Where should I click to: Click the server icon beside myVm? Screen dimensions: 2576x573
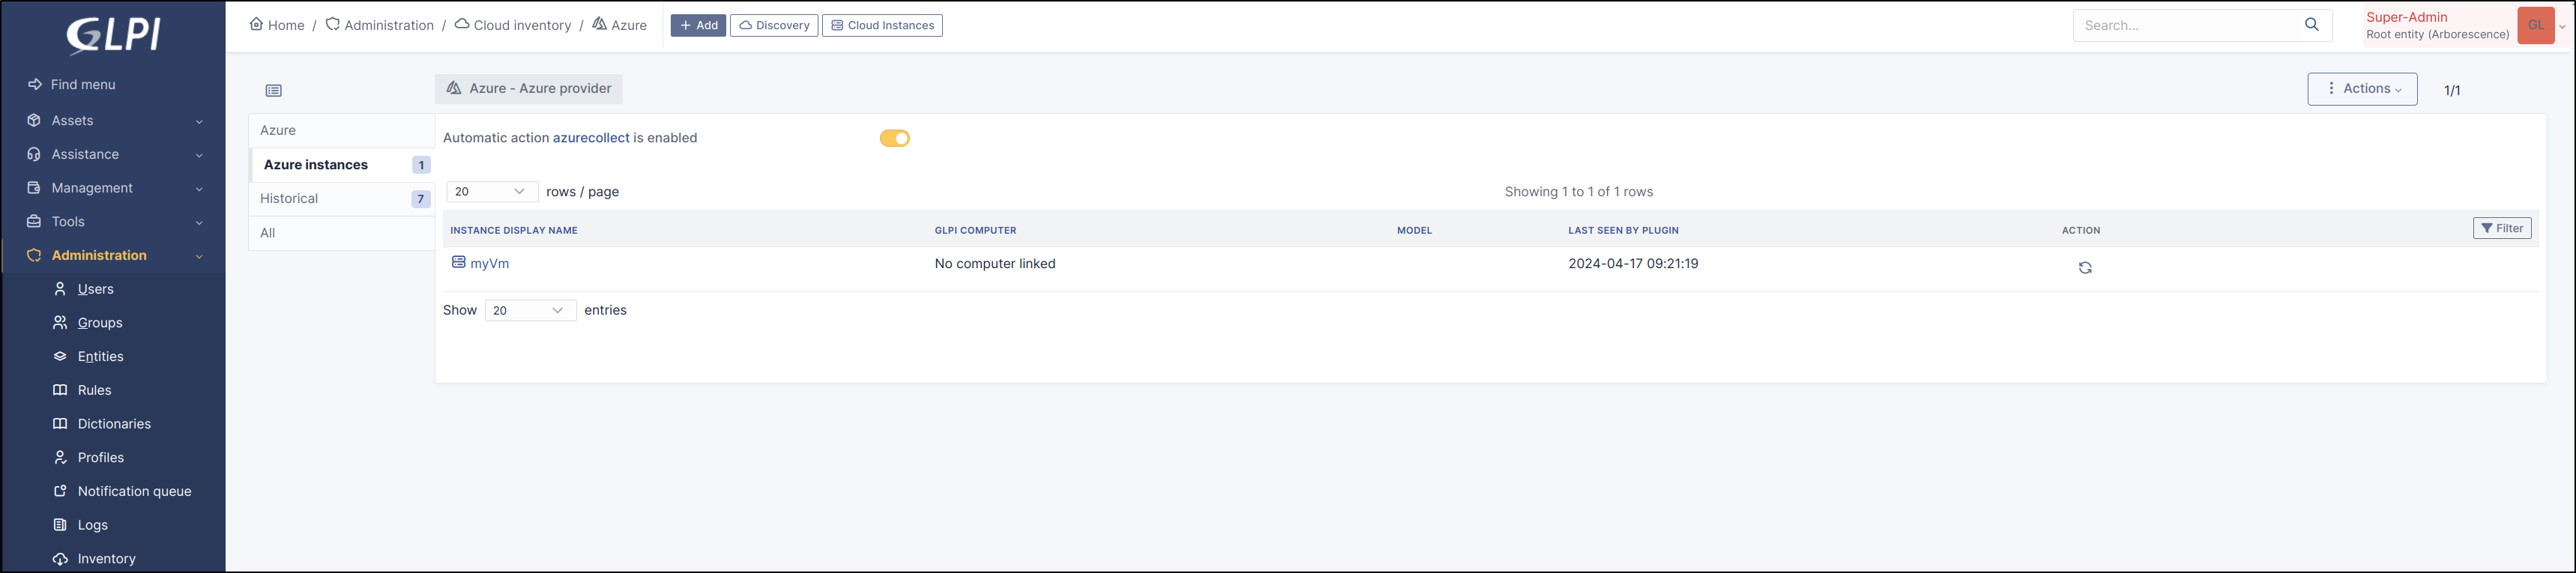458,262
